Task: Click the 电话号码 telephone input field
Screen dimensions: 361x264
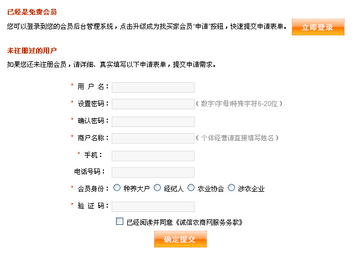Action: pos(153,172)
